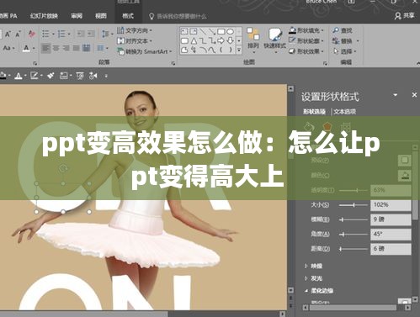Open the 选择 select menu

344,51
